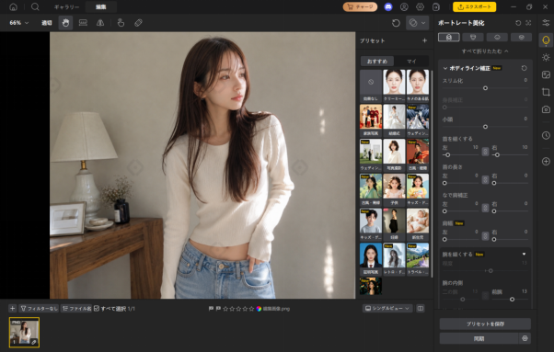The width and height of the screenshot is (554, 352).
Task: Select the healing bandage tool
Action: click(x=138, y=23)
